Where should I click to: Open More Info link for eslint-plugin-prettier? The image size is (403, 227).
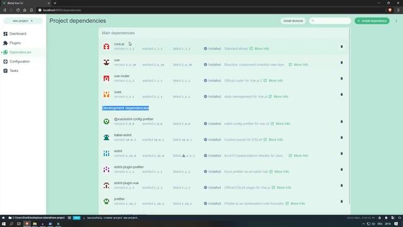279,172
